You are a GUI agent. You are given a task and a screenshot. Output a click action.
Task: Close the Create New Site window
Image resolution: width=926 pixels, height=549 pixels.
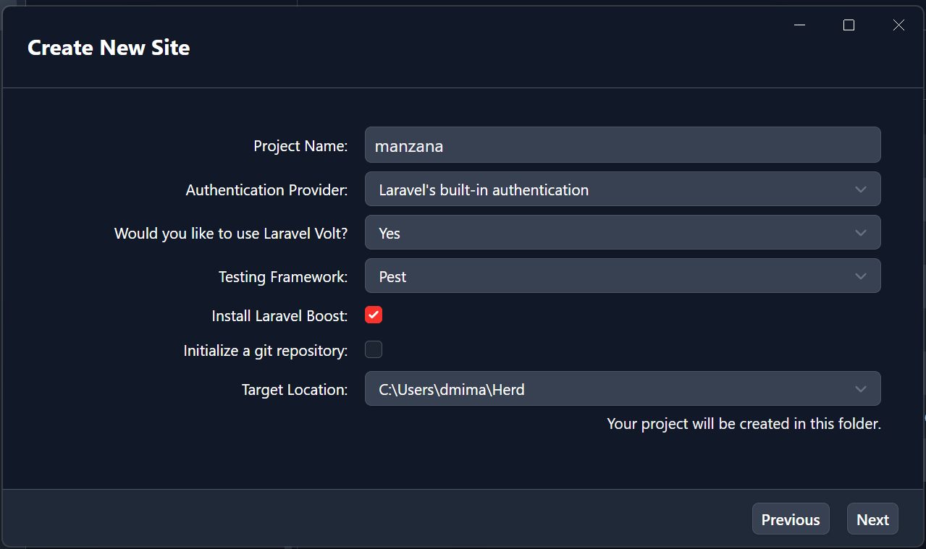898,25
